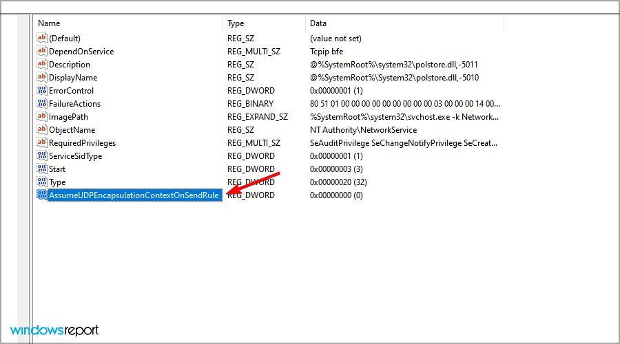Click the ServiceSidType DWORD icon

41,155
